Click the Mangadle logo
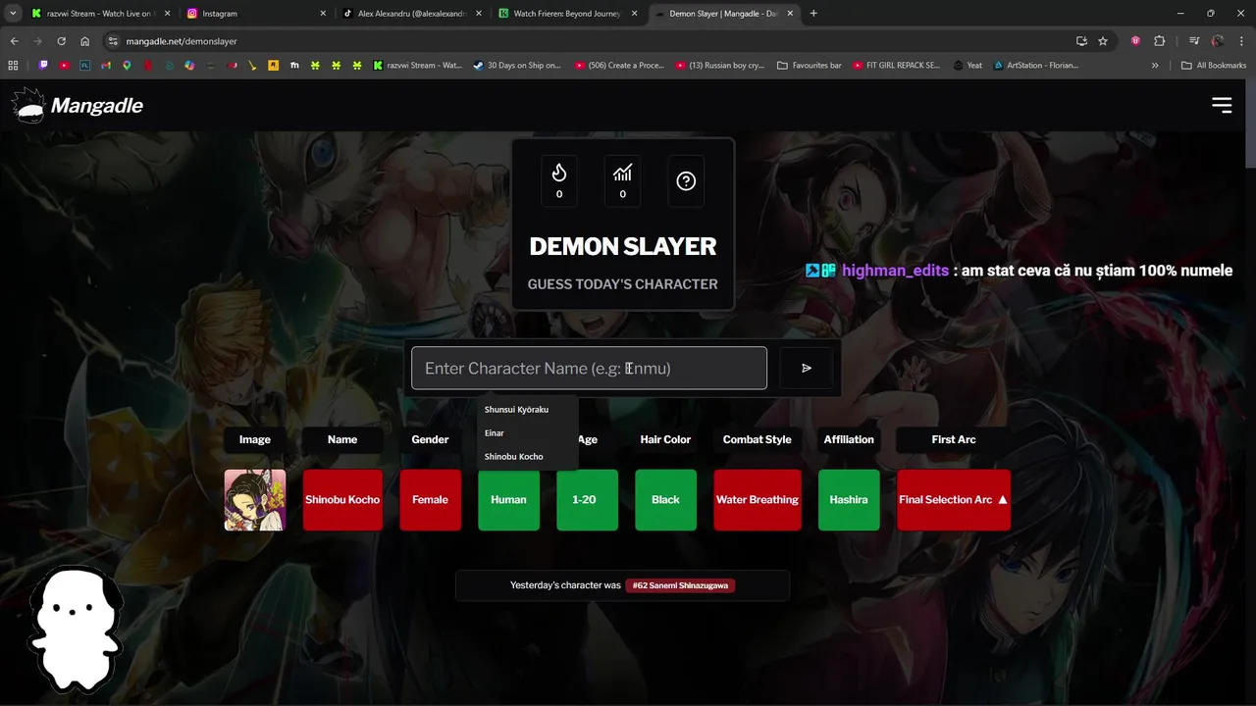1256x706 pixels. (78, 105)
